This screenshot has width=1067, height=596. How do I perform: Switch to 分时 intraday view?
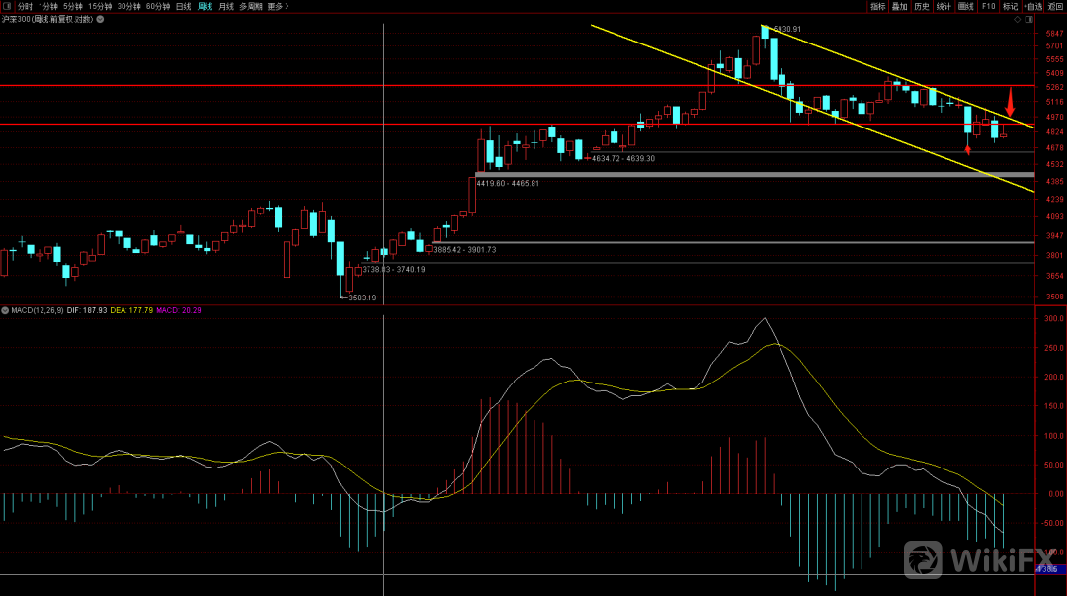[25, 6]
